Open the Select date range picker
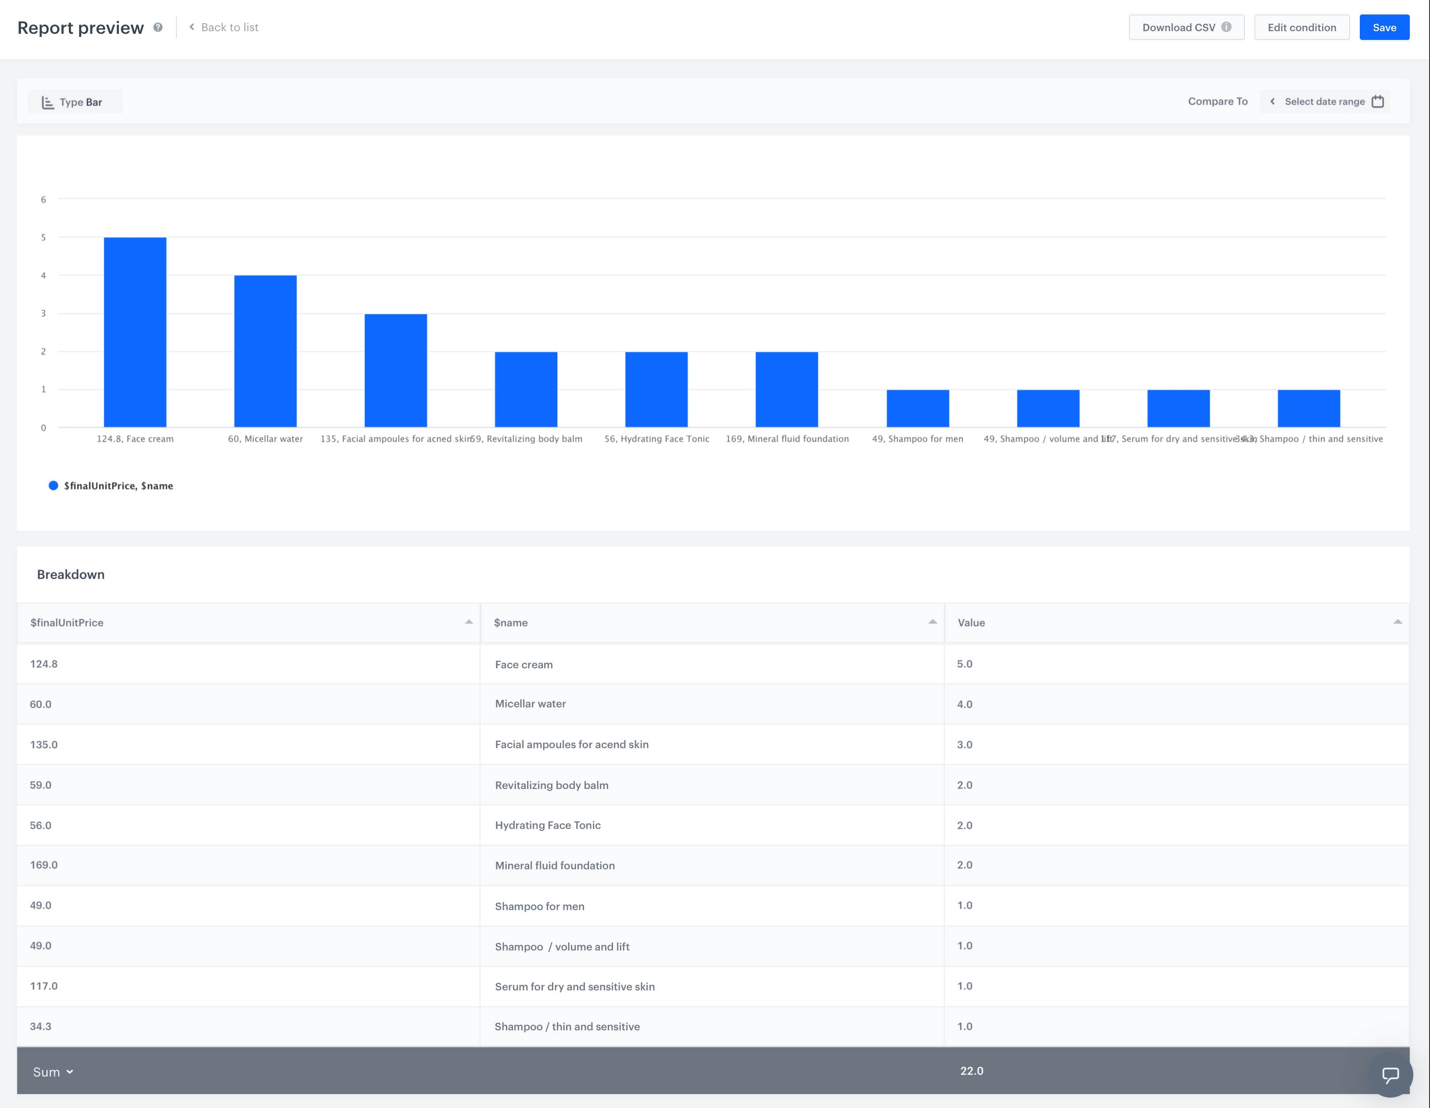 [x=1325, y=101]
